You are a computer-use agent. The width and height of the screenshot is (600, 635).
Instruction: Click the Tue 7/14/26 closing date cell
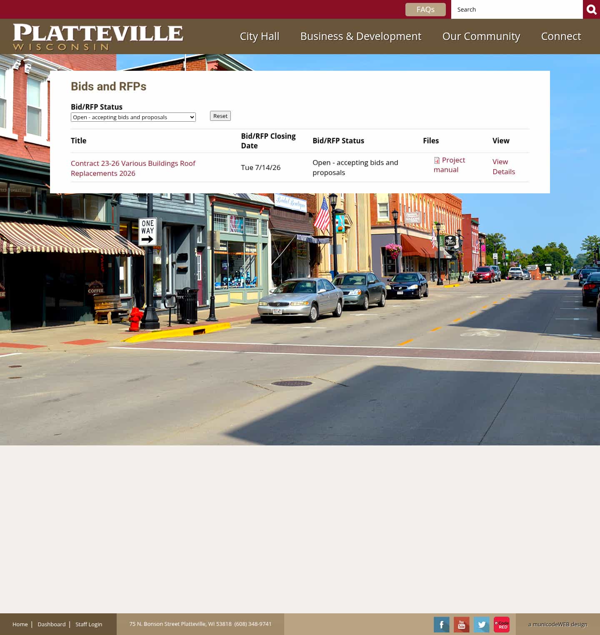[261, 167]
